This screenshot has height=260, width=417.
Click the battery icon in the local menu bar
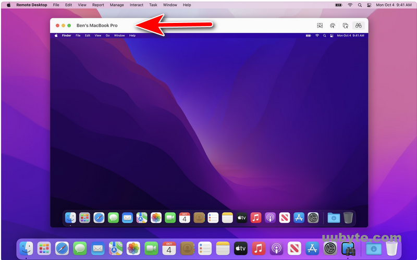coord(338,5)
